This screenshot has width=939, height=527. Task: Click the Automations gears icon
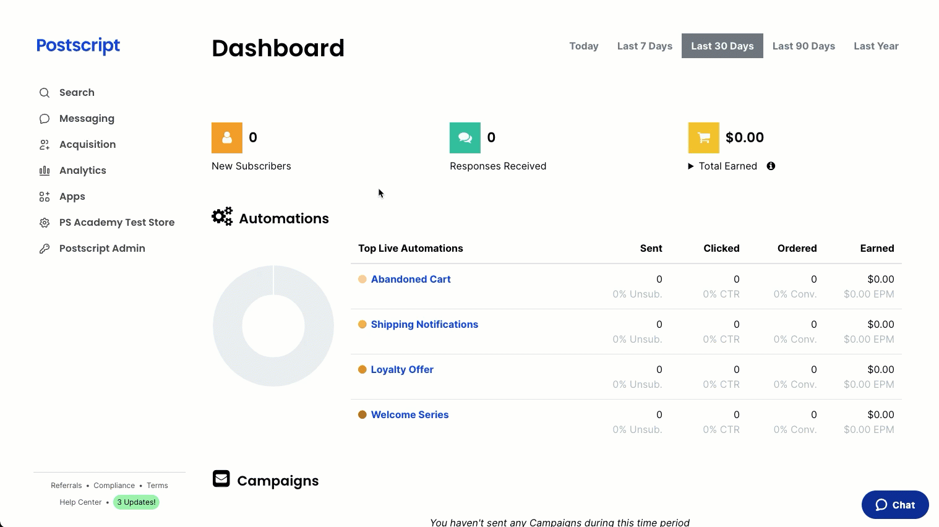click(x=222, y=216)
